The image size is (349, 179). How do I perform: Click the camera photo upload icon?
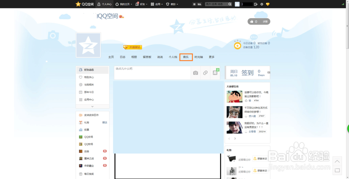(x=195, y=73)
